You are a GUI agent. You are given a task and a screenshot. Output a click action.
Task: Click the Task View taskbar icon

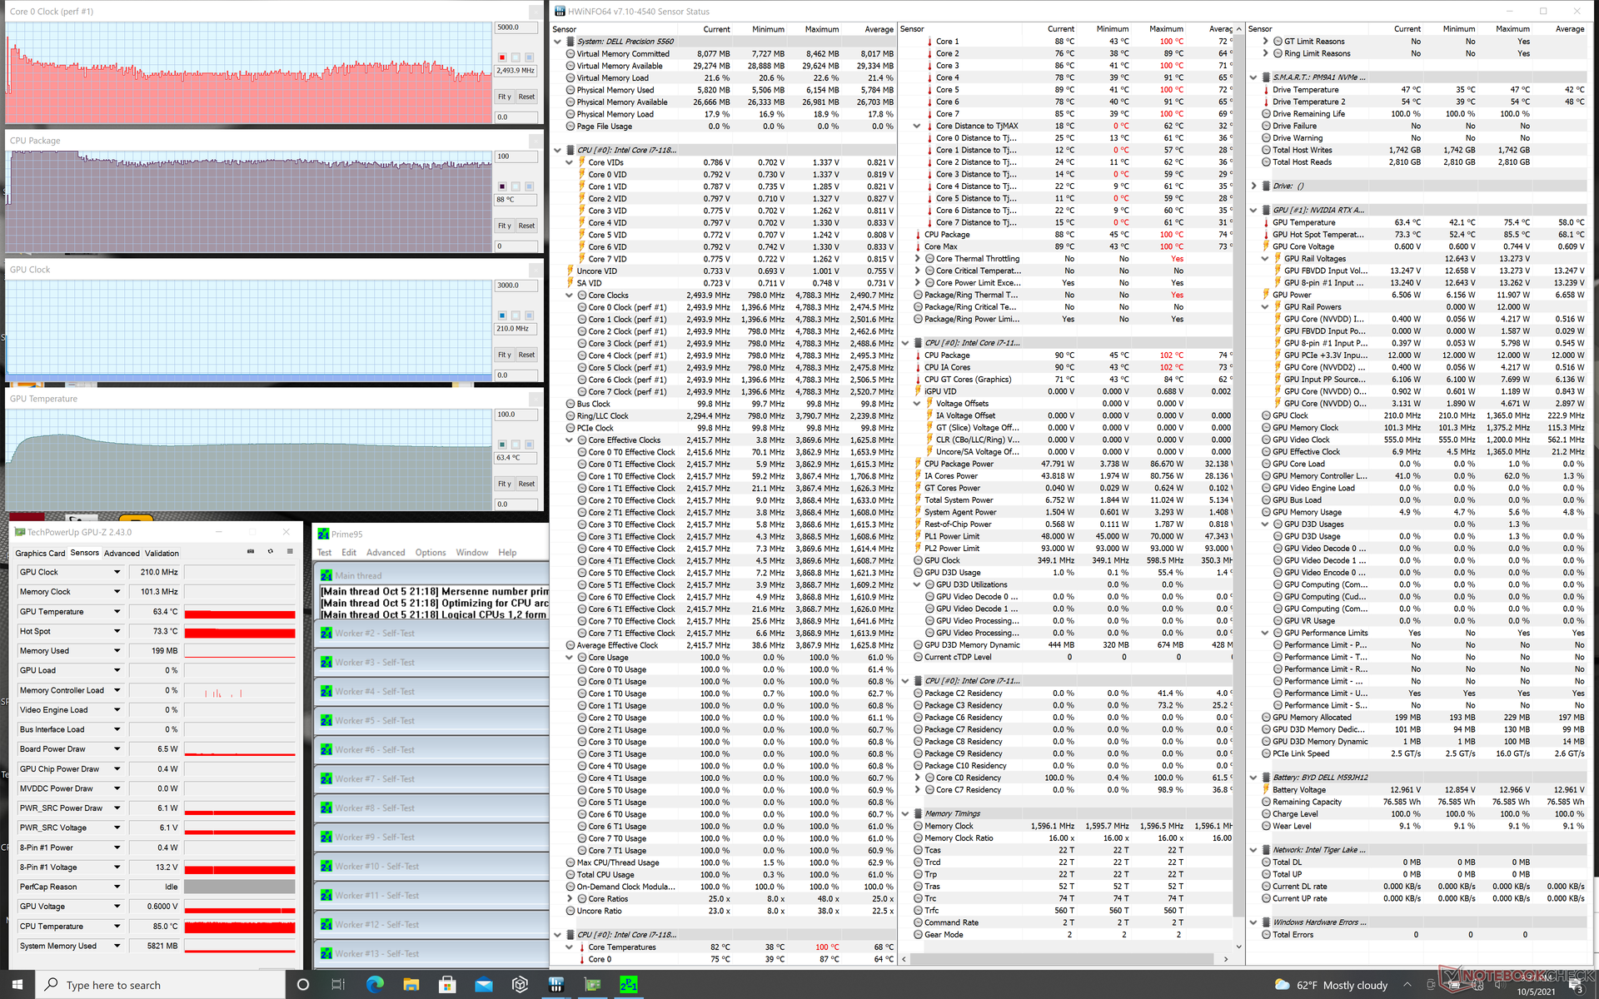coord(338,985)
